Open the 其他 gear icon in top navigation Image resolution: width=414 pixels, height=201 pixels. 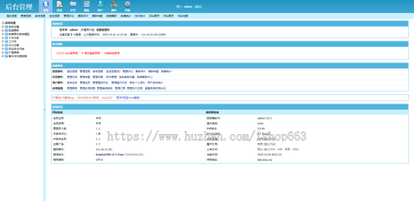tap(127, 4)
